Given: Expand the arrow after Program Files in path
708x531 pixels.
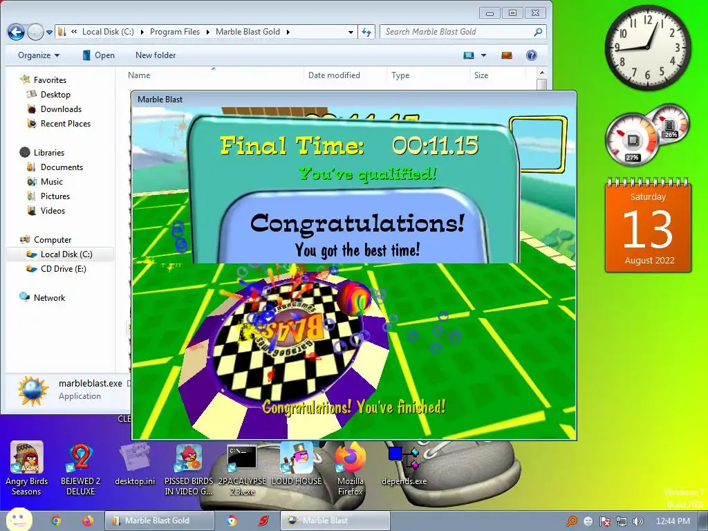Looking at the screenshot, I should [208, 32].
